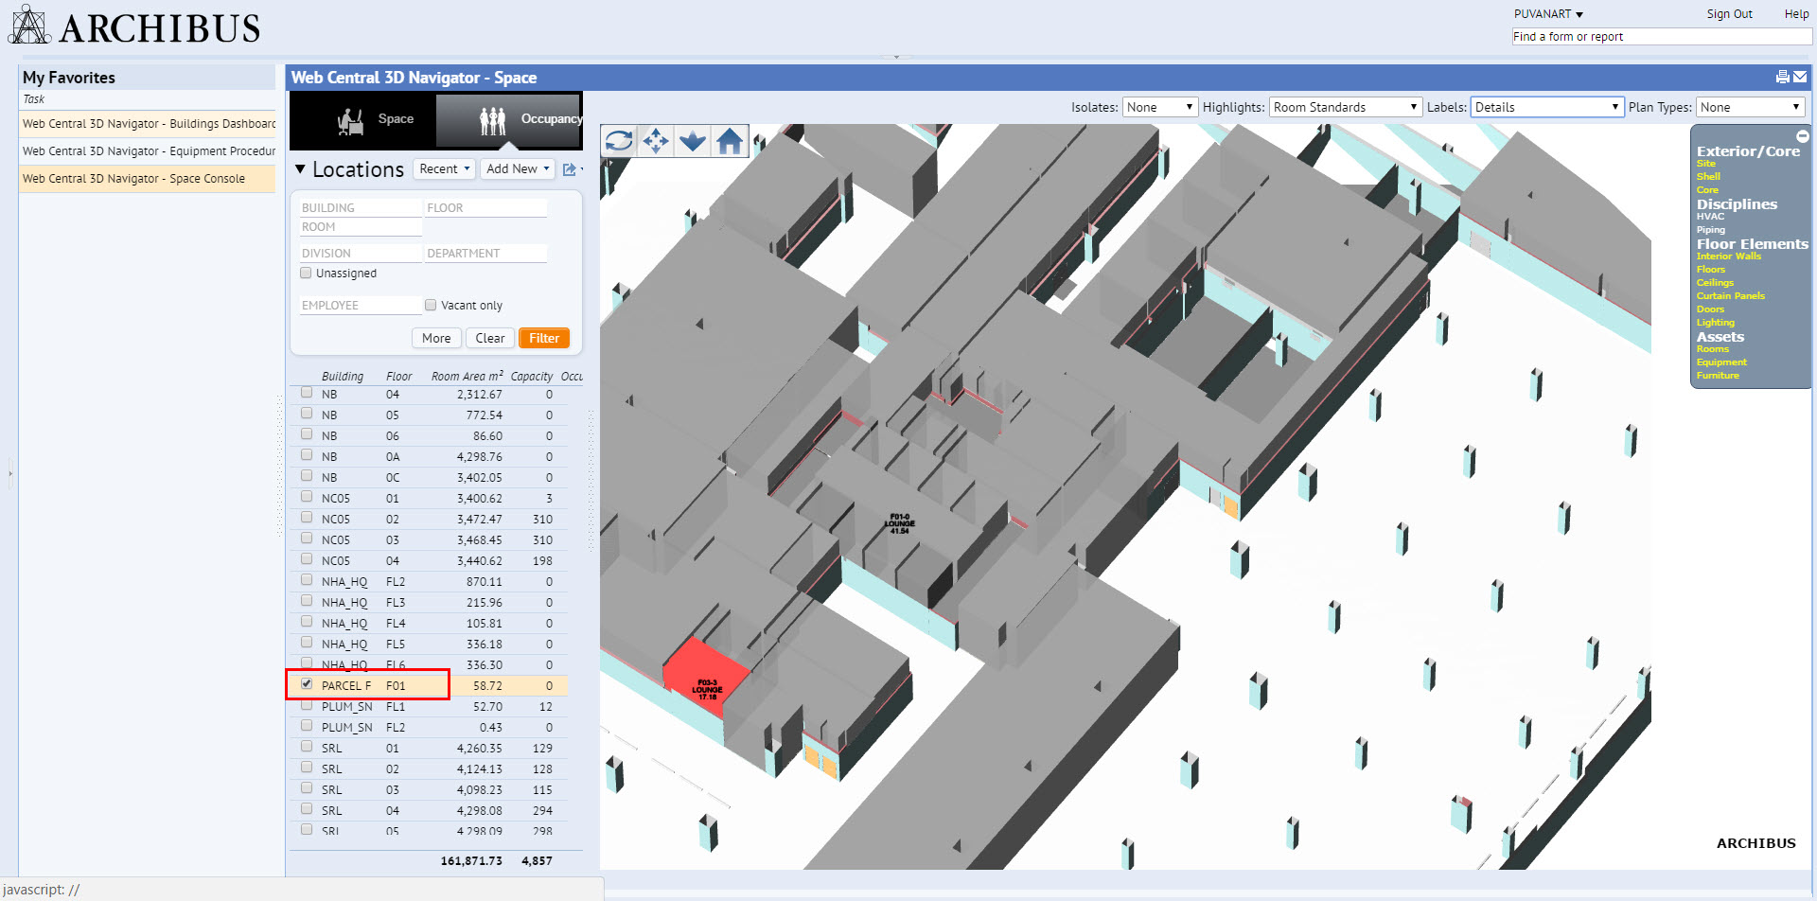
Task: Click the FLOOR filter field
Action: click(x=485, y=208)
